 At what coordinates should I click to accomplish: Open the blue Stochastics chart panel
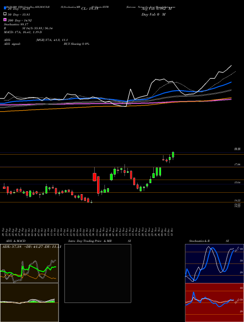214,263
